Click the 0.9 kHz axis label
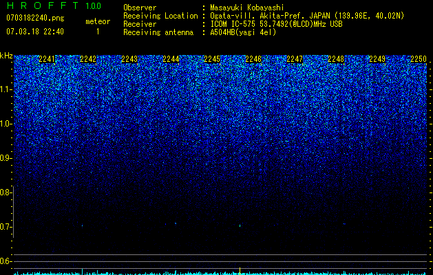 [6, 158]
